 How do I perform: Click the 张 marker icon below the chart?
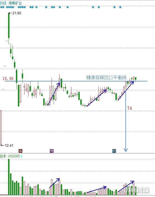pyautogui.click(x=20, y=151)
